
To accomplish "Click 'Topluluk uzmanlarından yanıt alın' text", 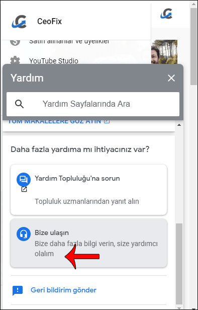I will click(x=87, y=201).
